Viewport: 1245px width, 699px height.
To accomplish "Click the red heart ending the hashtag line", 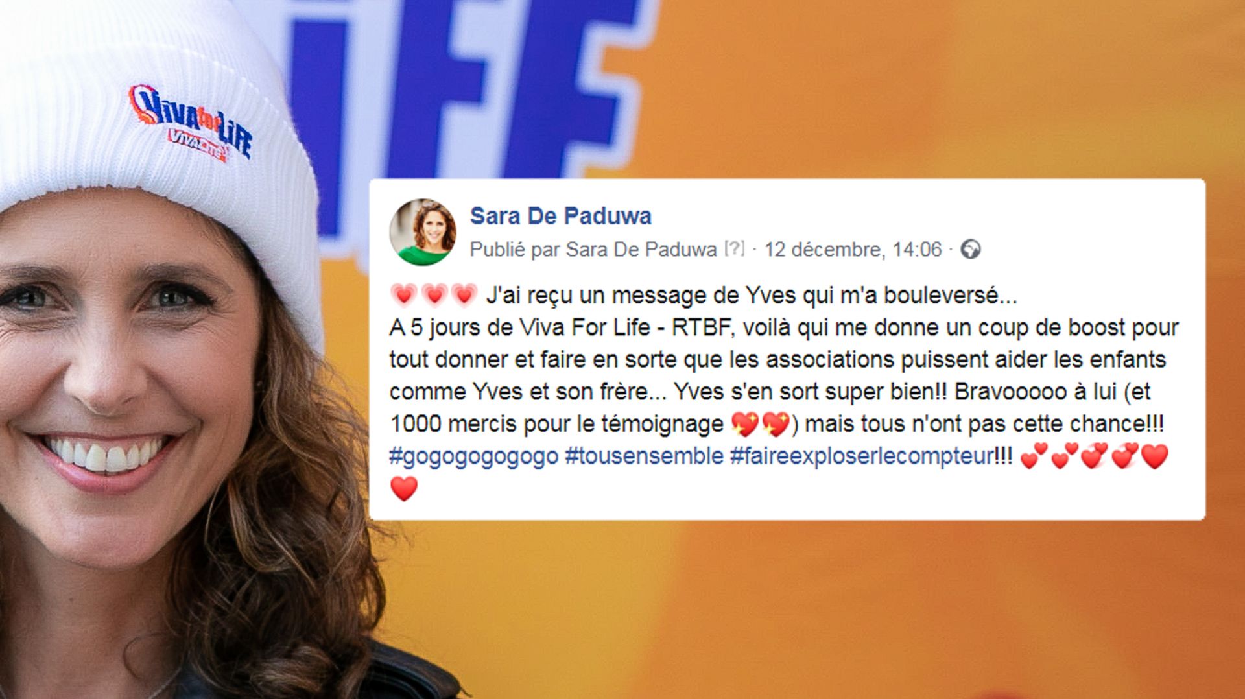I will 1154,456.
